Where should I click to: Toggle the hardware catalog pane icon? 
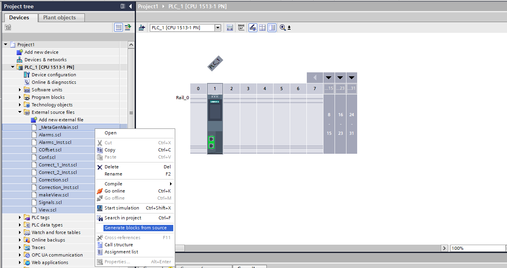coord(272,28)
